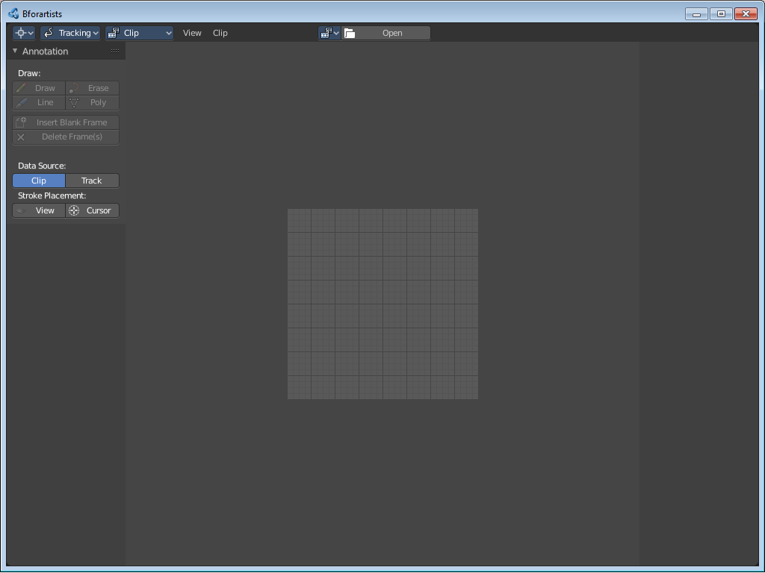
Task: Collapse the Annotation panel
Action: (15, 51)
